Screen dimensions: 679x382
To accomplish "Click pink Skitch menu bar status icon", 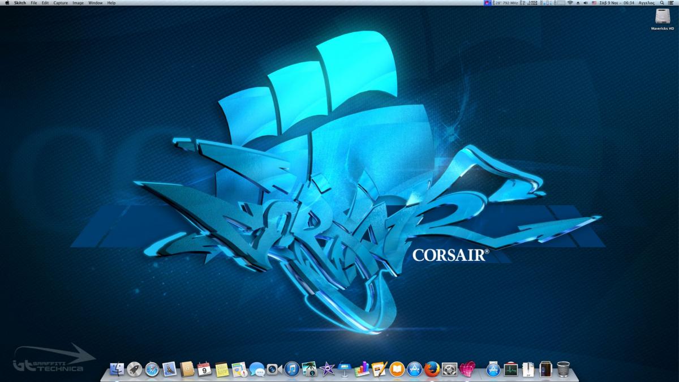I will [487, 3].
